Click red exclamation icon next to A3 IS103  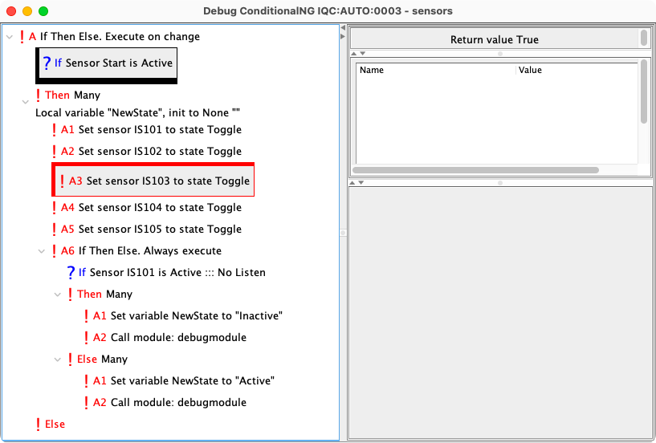pos(62,181)
